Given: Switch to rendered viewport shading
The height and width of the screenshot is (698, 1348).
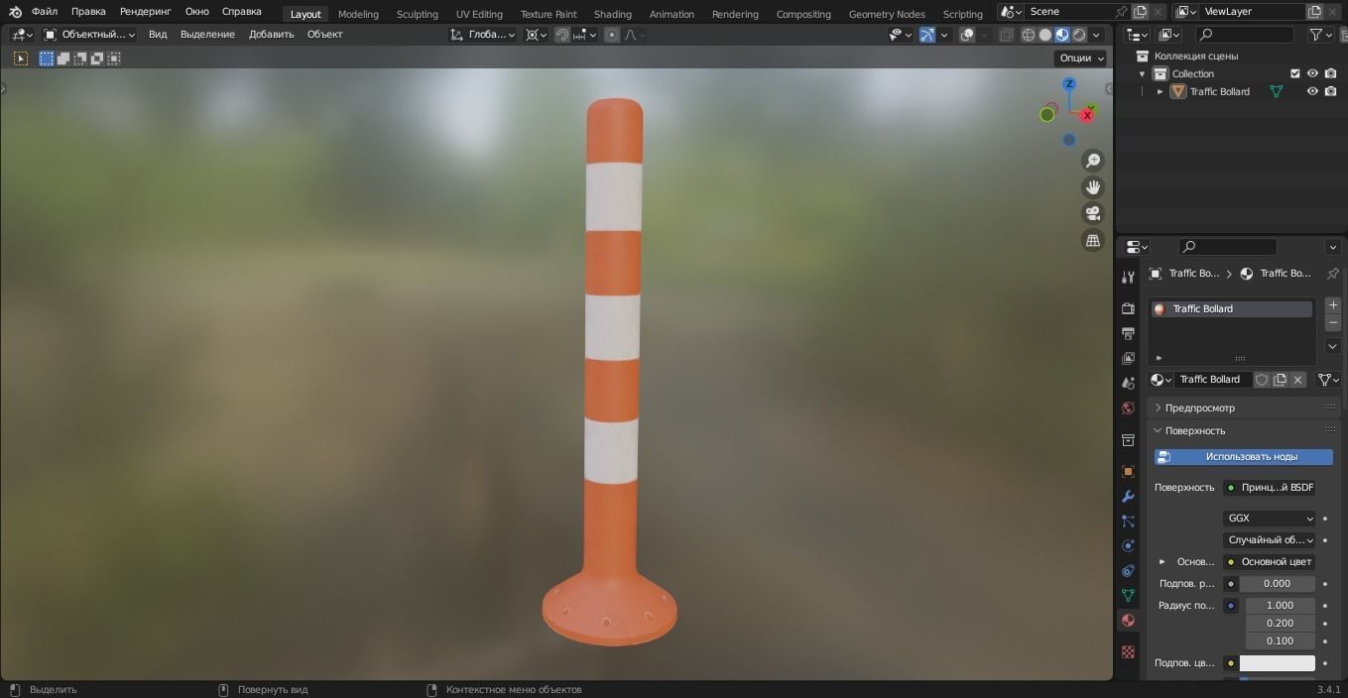Looking at the screenshot, I should click(x=1079, y=35).
